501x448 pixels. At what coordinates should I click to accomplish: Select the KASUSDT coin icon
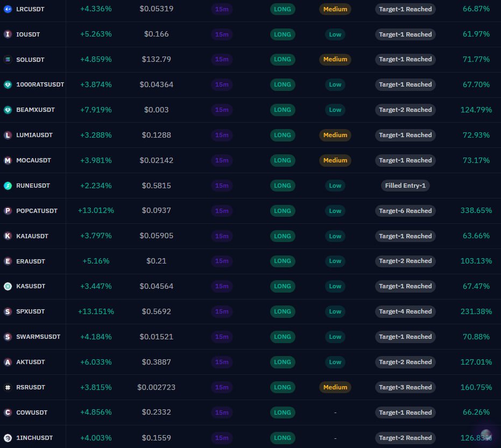coord(8,286)
